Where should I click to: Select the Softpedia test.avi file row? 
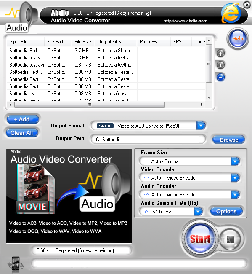pyautogui.click(x=106, y=65)
